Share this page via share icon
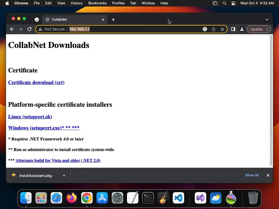The image size is (279, 209). (214, 29)
